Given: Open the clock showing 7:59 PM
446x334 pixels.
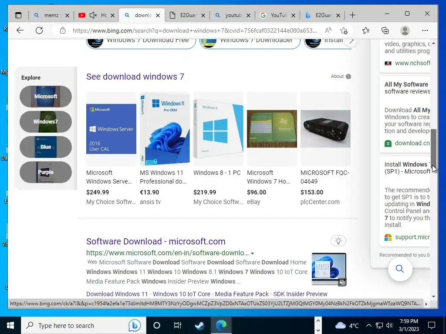Looking at the screenshot, I should (x=409, y=325).
